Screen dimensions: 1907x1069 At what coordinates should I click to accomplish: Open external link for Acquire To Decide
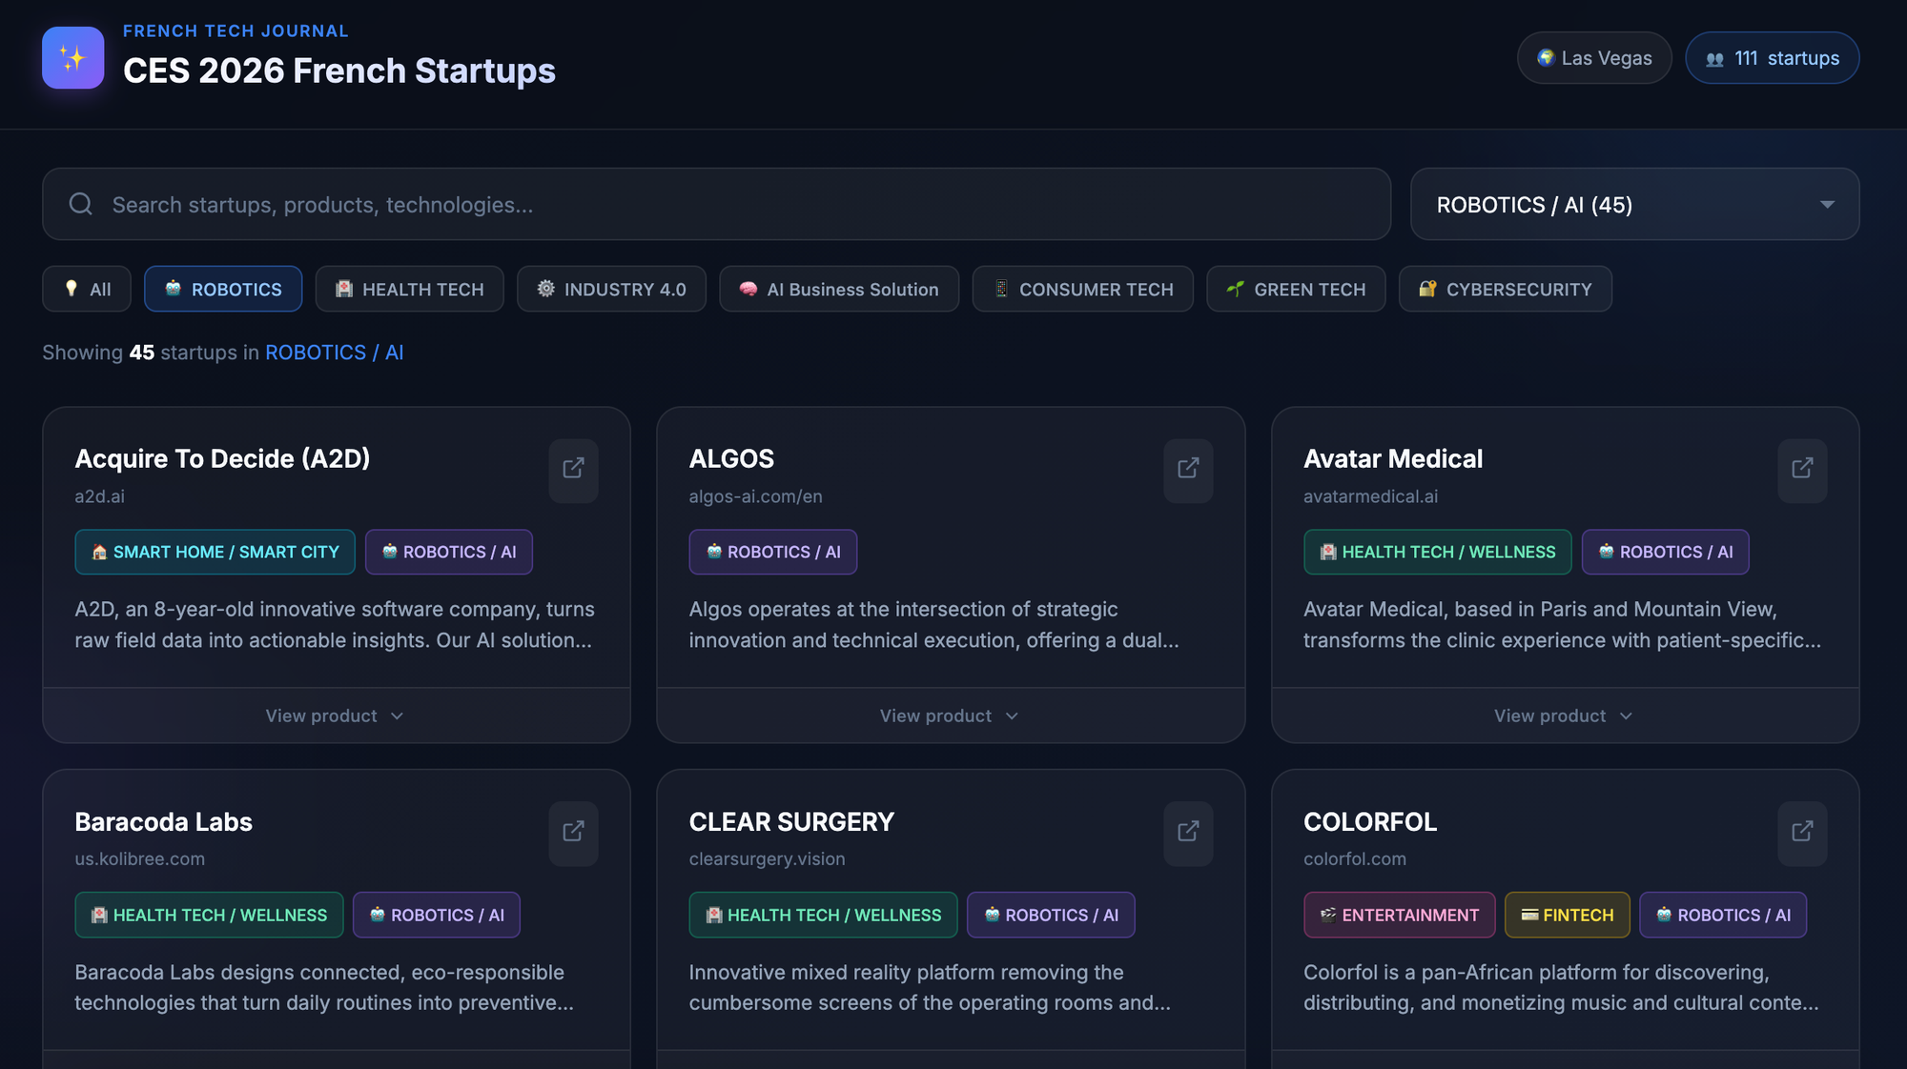[x=573, y=469]
